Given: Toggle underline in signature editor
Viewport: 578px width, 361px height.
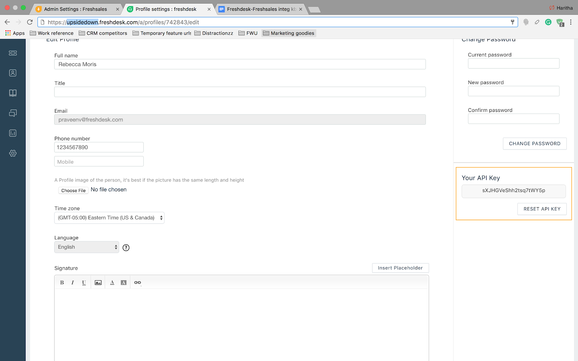Looking at the screenshot, I should [x=84, y=283].
